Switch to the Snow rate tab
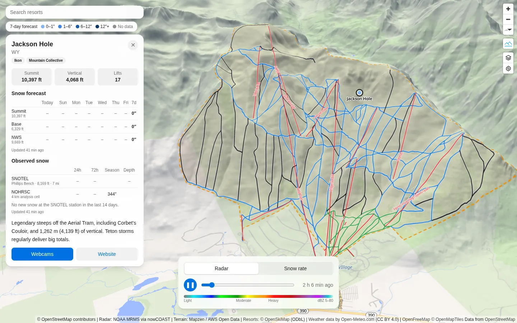Screen dimensions: 517x323 tap(295, 268)
